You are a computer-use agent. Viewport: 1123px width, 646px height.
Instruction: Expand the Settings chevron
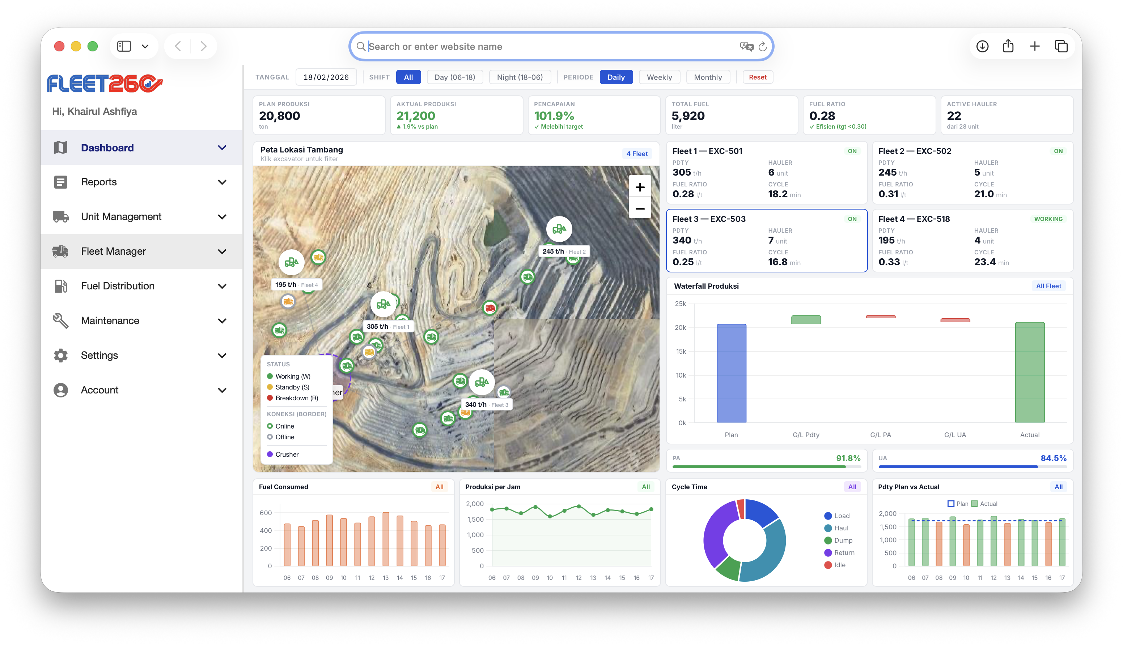222,355
